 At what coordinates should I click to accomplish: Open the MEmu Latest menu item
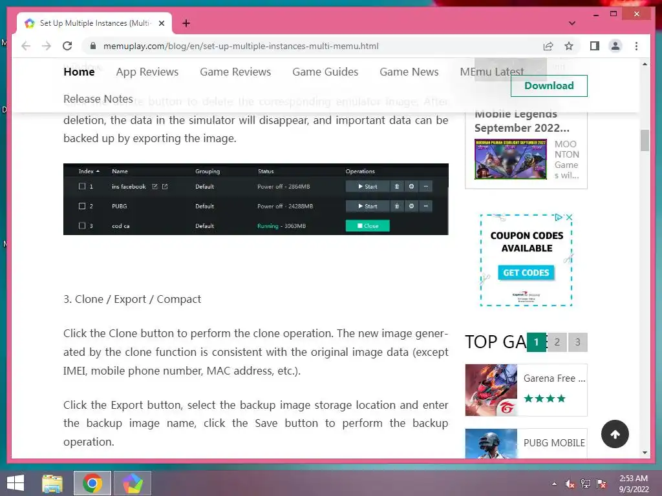pos(492,72)
